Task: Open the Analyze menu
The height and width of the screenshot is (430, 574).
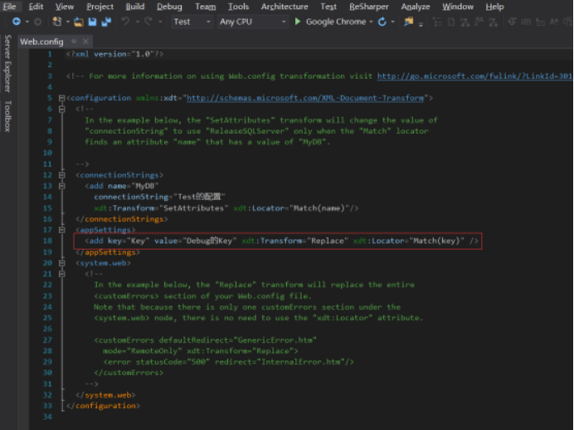Action: 416,7
